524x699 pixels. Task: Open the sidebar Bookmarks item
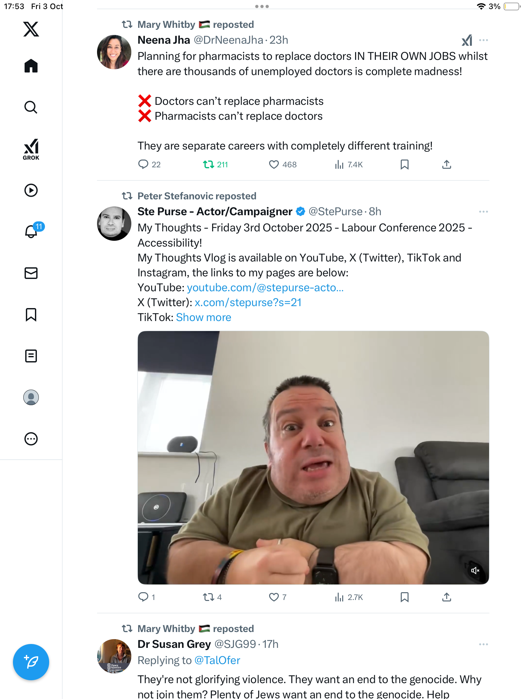[31, 315]
